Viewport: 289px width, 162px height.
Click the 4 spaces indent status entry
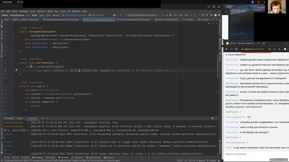click(200, 160)
